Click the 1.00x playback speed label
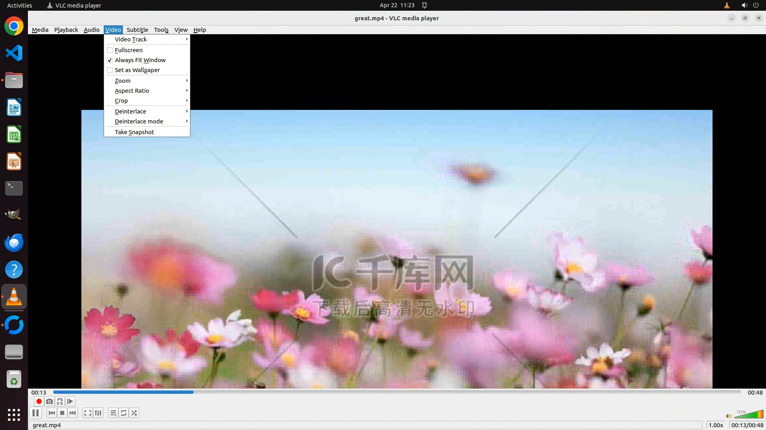This screenshot has width=766, height=430. pyautogui.click(x=716, y=425)
